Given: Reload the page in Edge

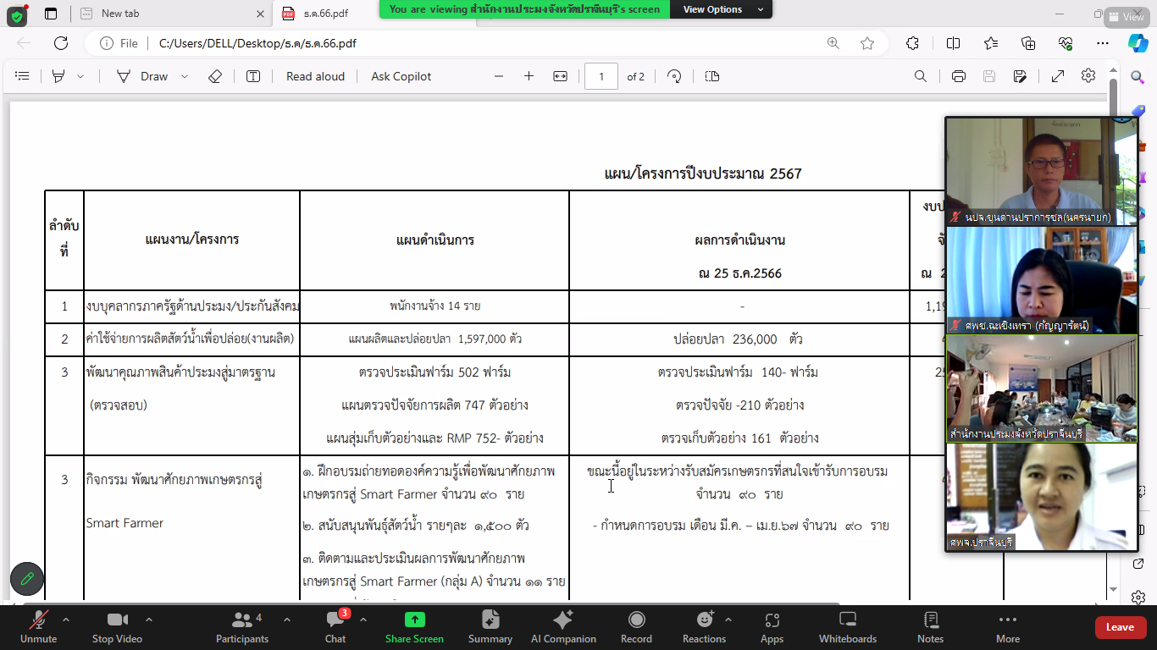Looking at the screenshot, I should [61, 43].
